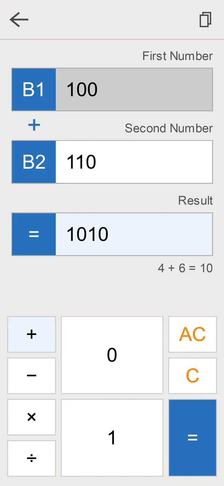Click the Result field showing 1010
The image size is (224, 486).
(x=134, y=234)
